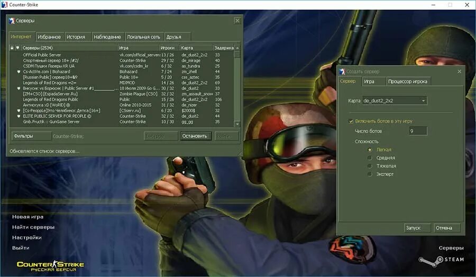Select Спортивный сервер 18+ row
The width and height of the screenshot is (476, 277).
coord(122,60)
